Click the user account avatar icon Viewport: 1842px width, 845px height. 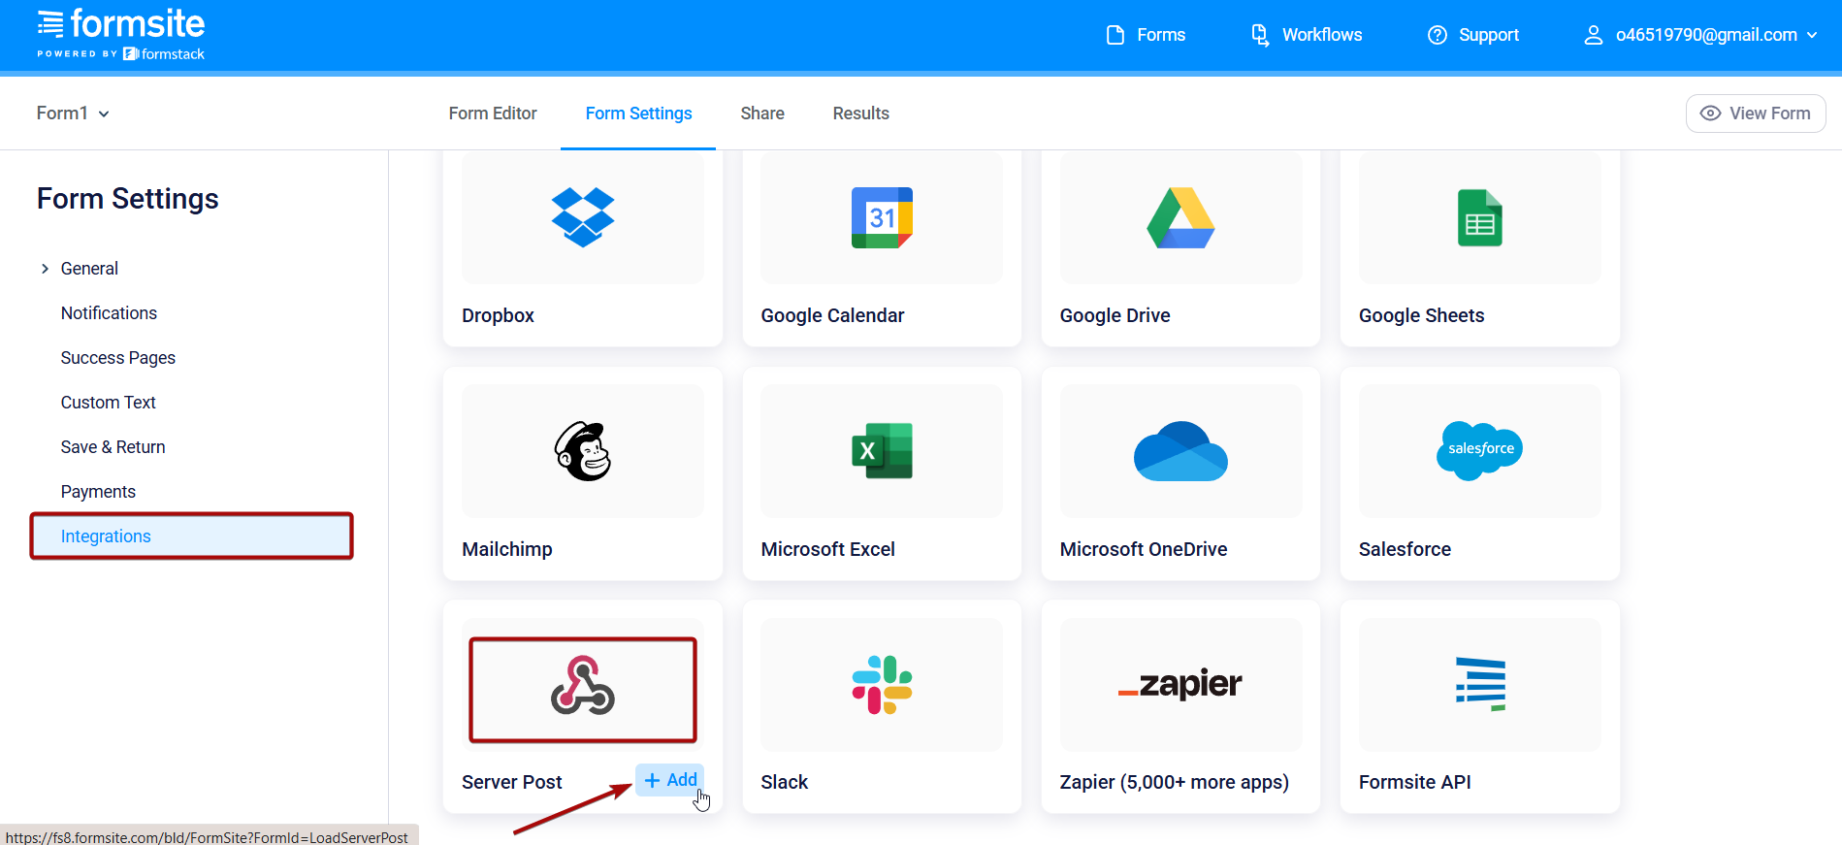(1593, 35)
